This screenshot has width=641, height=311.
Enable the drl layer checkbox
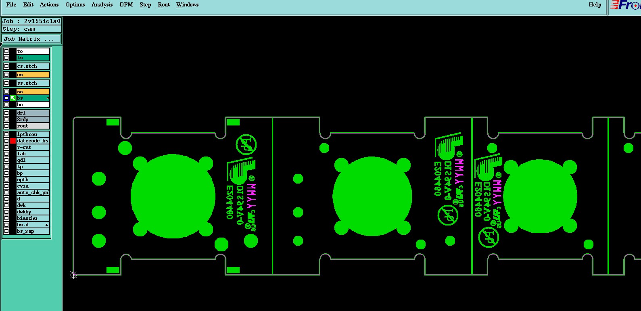coord(6,113)
